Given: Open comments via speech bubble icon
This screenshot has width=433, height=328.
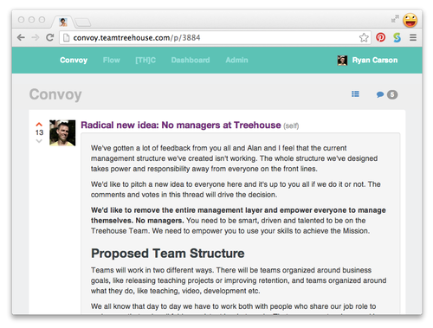Looking at the screenshot, I should tap(380, 94).
